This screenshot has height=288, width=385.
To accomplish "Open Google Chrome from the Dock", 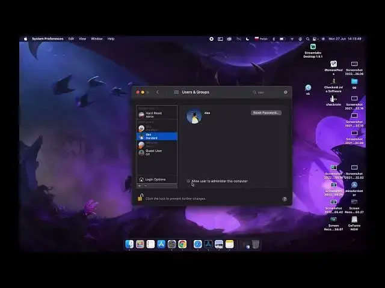I will click(182, 244).
